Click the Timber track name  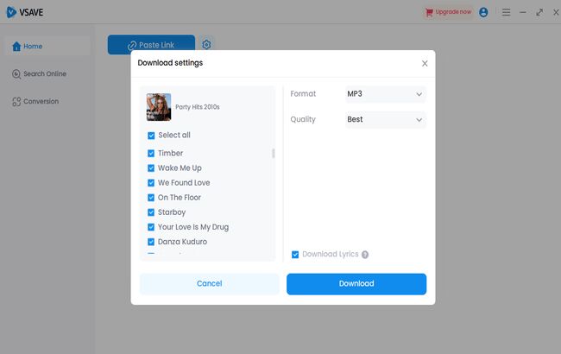pyautogui.click(x=170, y=153)
